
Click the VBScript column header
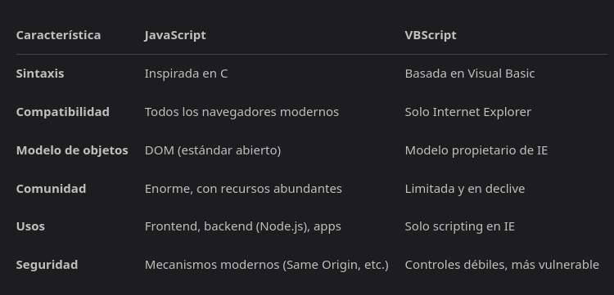tap(431, 35)
